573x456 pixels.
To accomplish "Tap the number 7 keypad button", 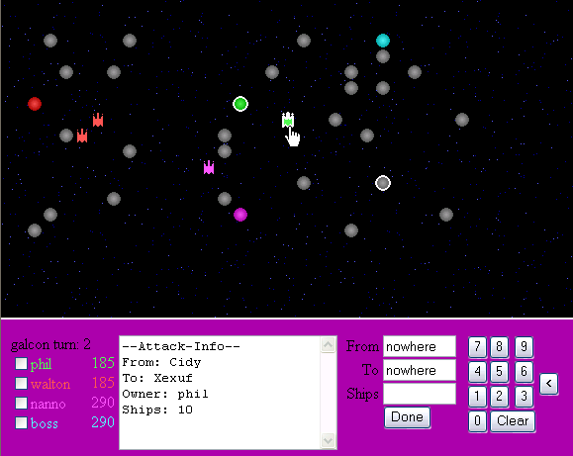I will pyautogui.click(x=477, y=346).
